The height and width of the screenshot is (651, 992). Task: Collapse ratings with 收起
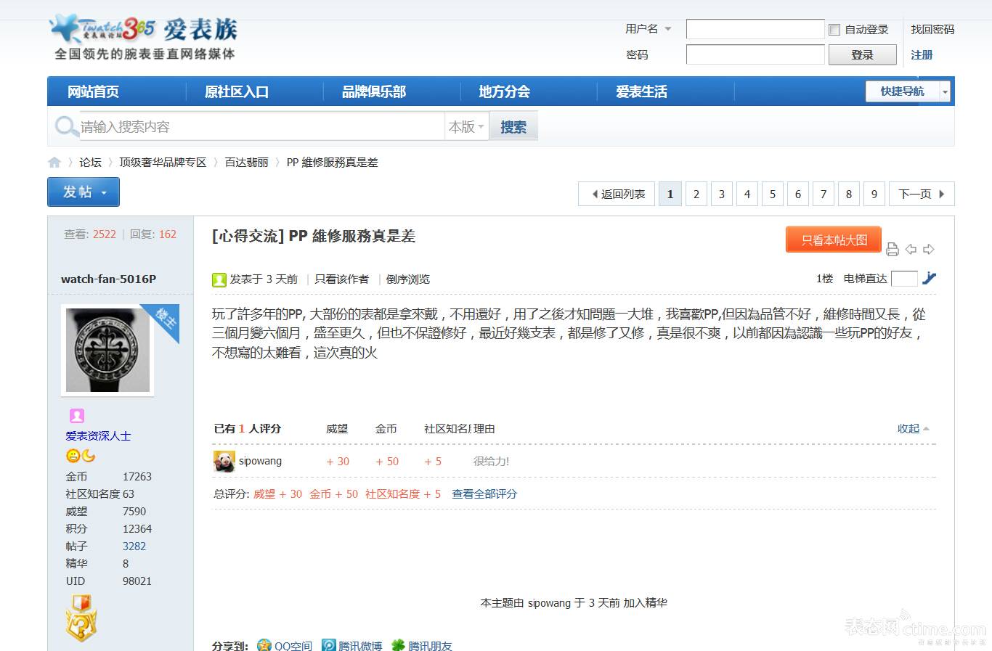913,429
